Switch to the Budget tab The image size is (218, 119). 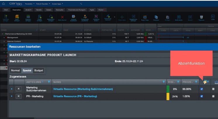coord(39,71)
